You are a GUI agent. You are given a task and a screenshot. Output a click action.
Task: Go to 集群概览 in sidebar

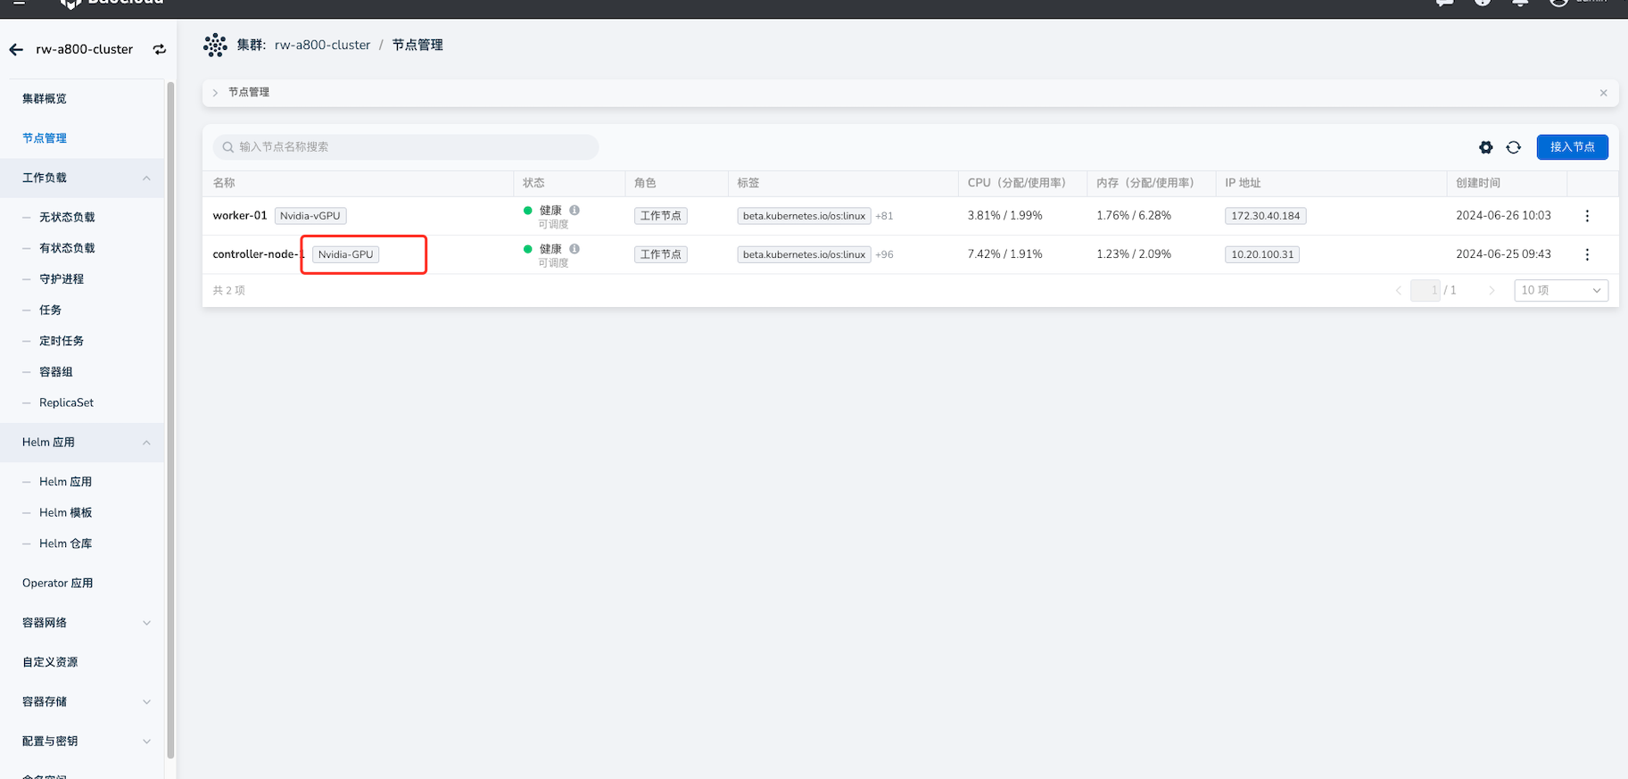pos(45,99)
